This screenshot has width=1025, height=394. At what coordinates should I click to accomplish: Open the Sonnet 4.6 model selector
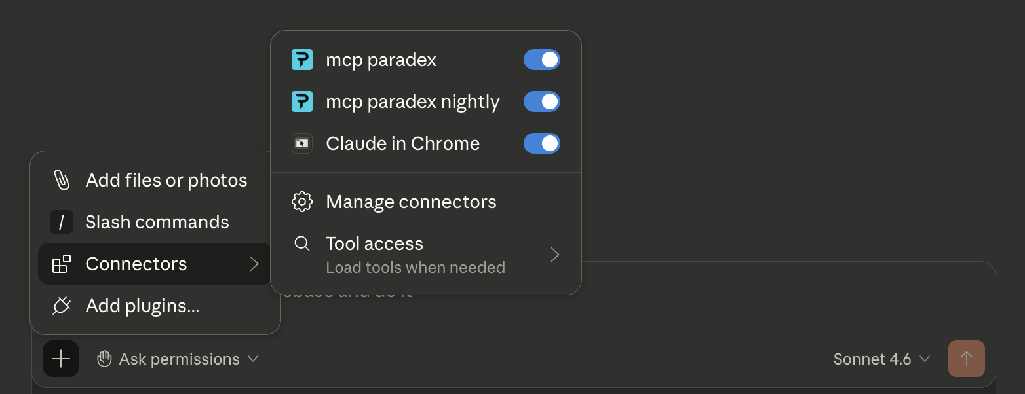(881, 359)
